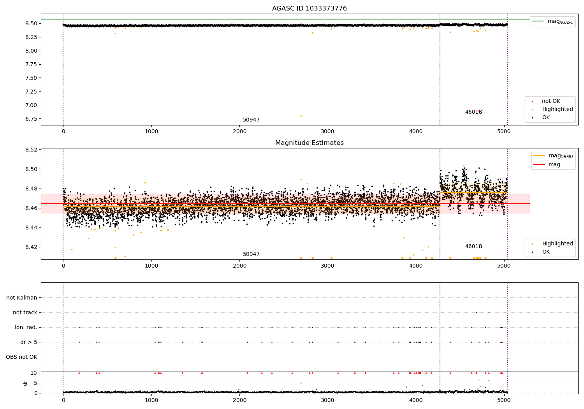Click the 8.52 y-axis tick label

tap(32, 150)
